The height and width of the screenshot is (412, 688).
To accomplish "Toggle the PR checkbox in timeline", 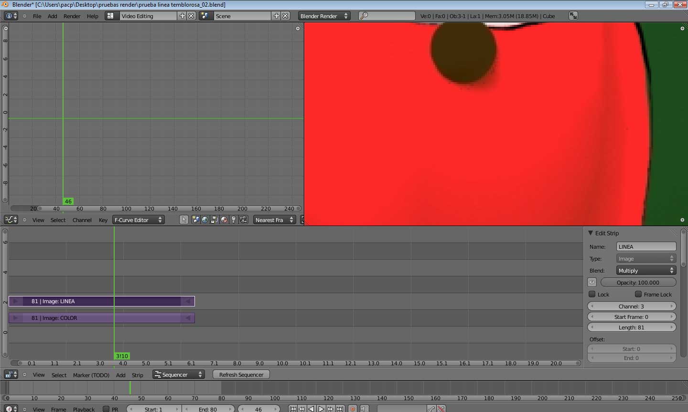I will 106,409.
